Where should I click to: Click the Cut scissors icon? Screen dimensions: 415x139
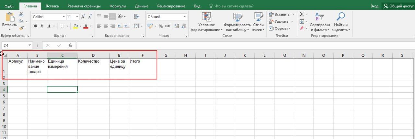pos(21,14)
